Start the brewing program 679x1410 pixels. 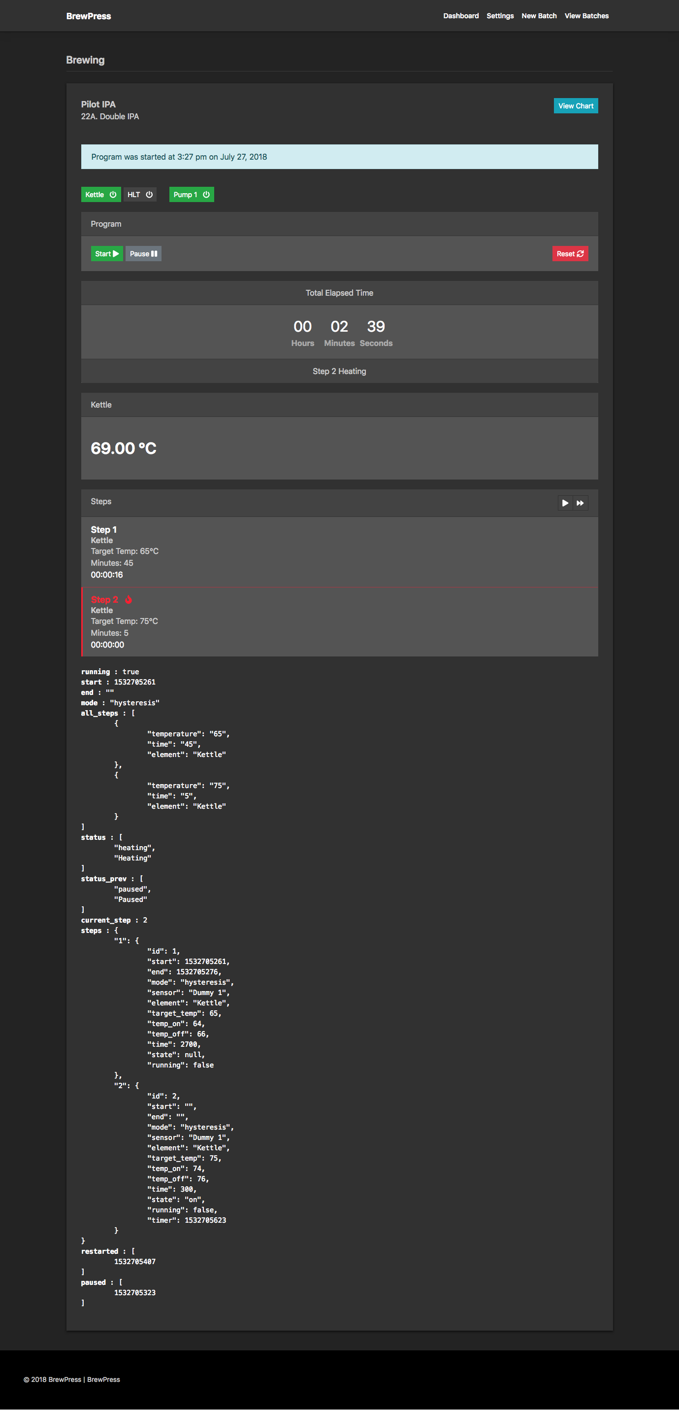(x=107, y=253)
